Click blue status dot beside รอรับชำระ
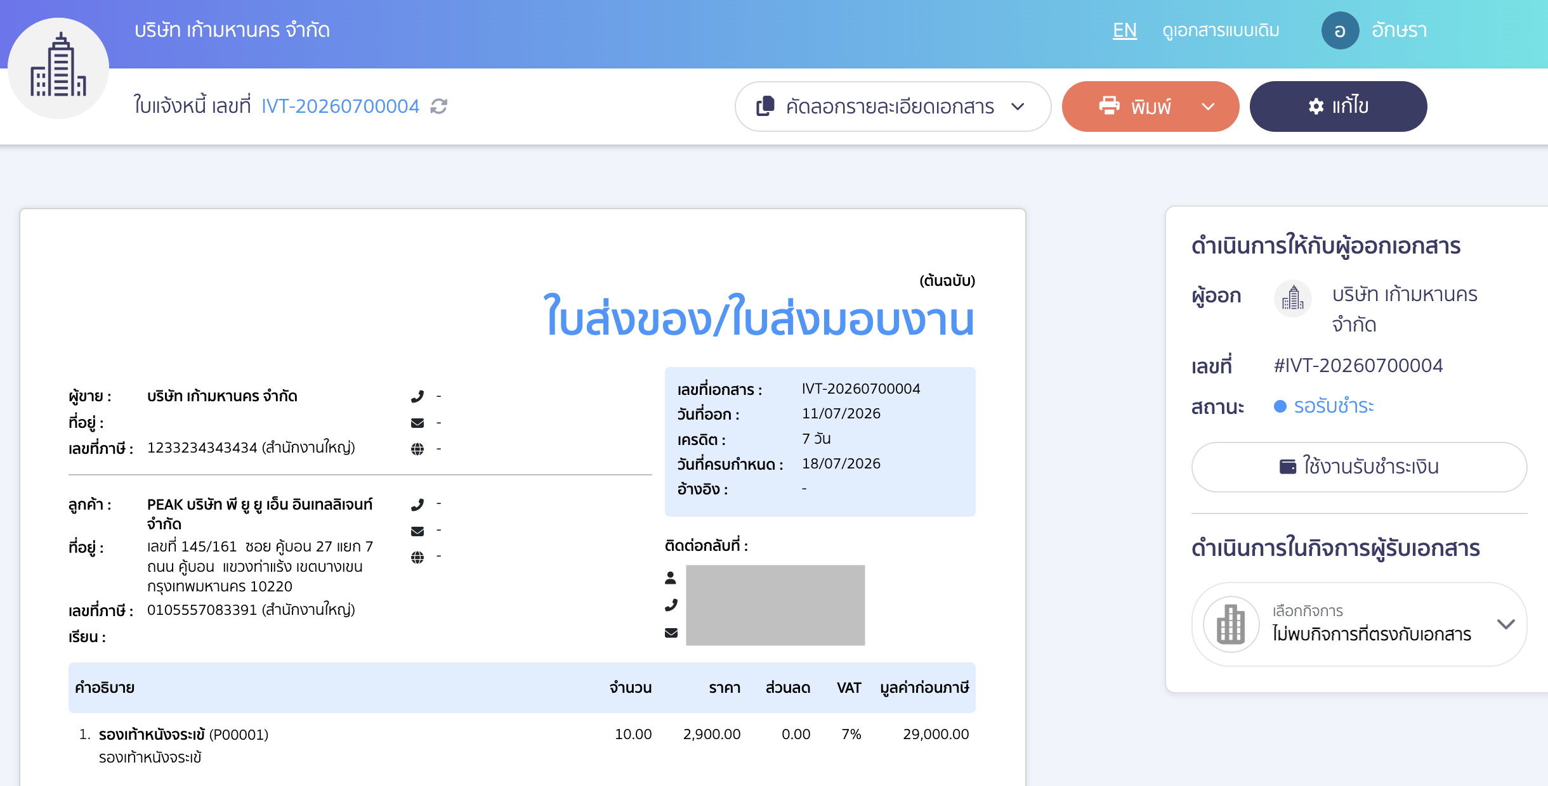 pyautogui.click(x=1280, y=406)
